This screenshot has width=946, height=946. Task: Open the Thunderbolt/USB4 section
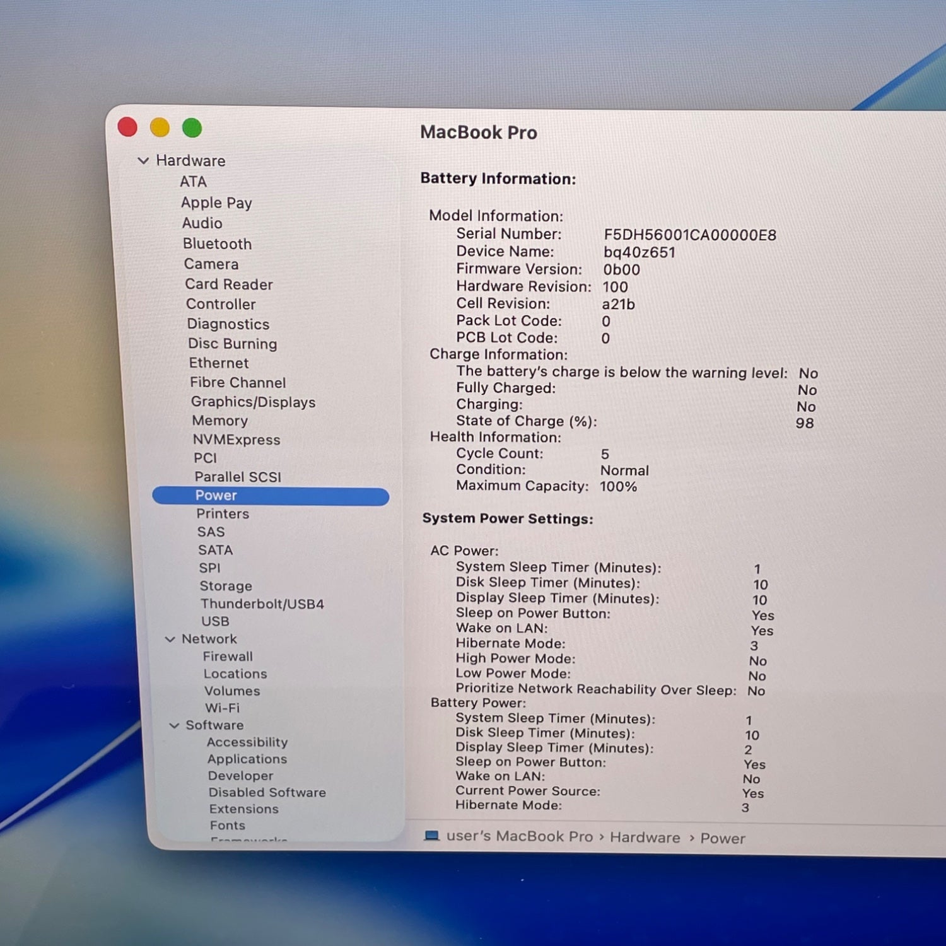[262, 604]
